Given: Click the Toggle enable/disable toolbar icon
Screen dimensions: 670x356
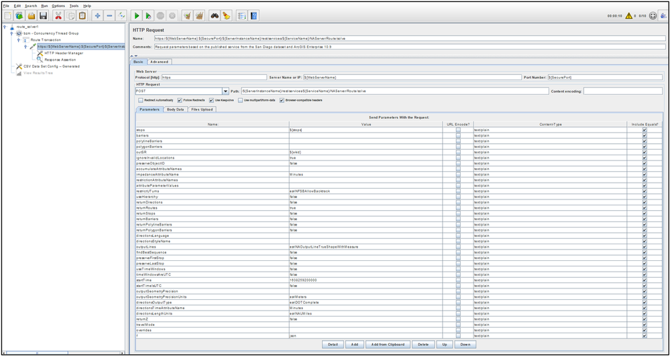Looking at the screenshot, I should [x=121, y=16].
